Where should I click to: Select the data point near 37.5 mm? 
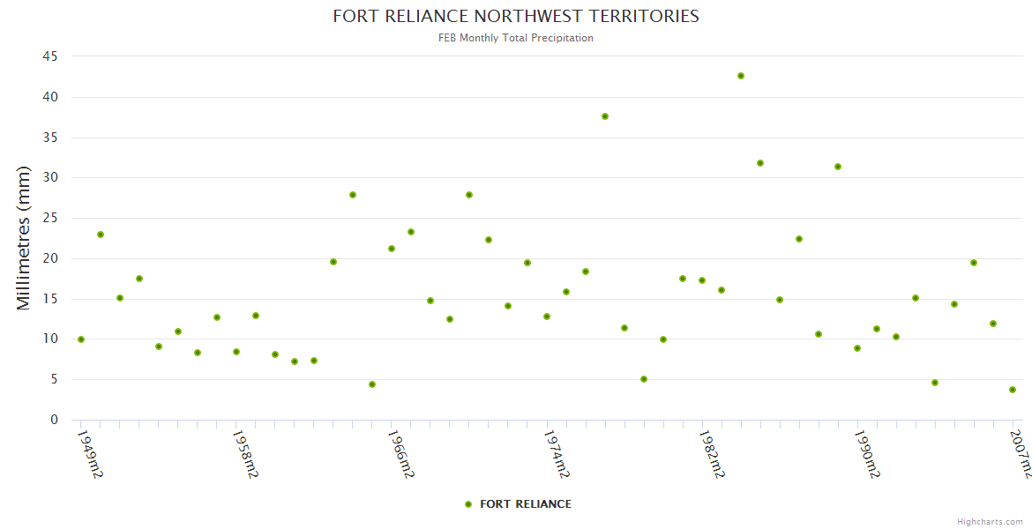605,116
